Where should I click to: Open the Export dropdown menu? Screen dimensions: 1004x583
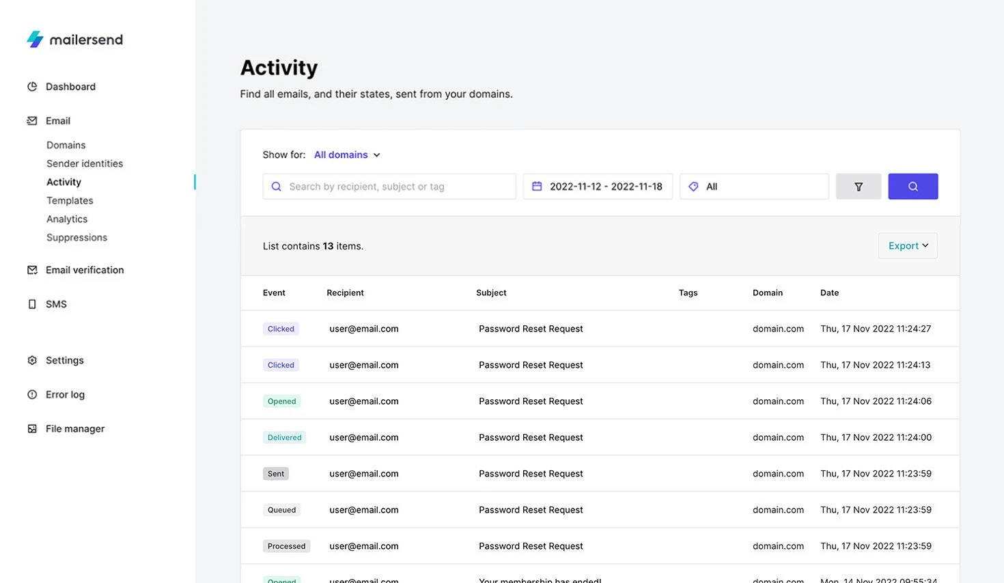click(x=907, y=246)
